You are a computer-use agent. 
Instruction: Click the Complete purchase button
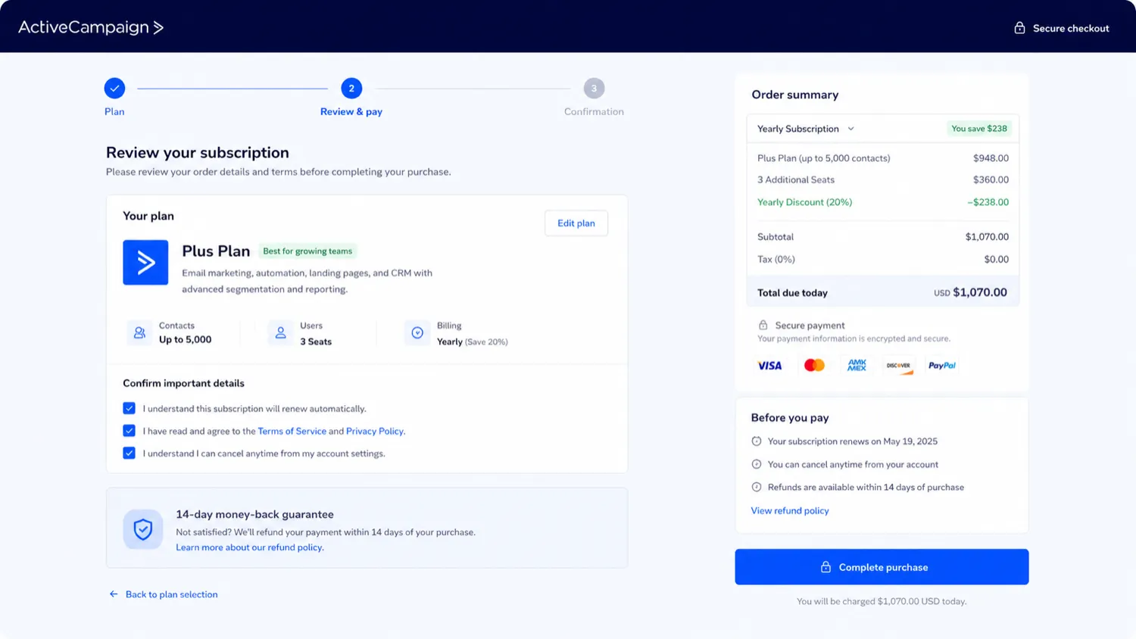(x=882, y=567)
